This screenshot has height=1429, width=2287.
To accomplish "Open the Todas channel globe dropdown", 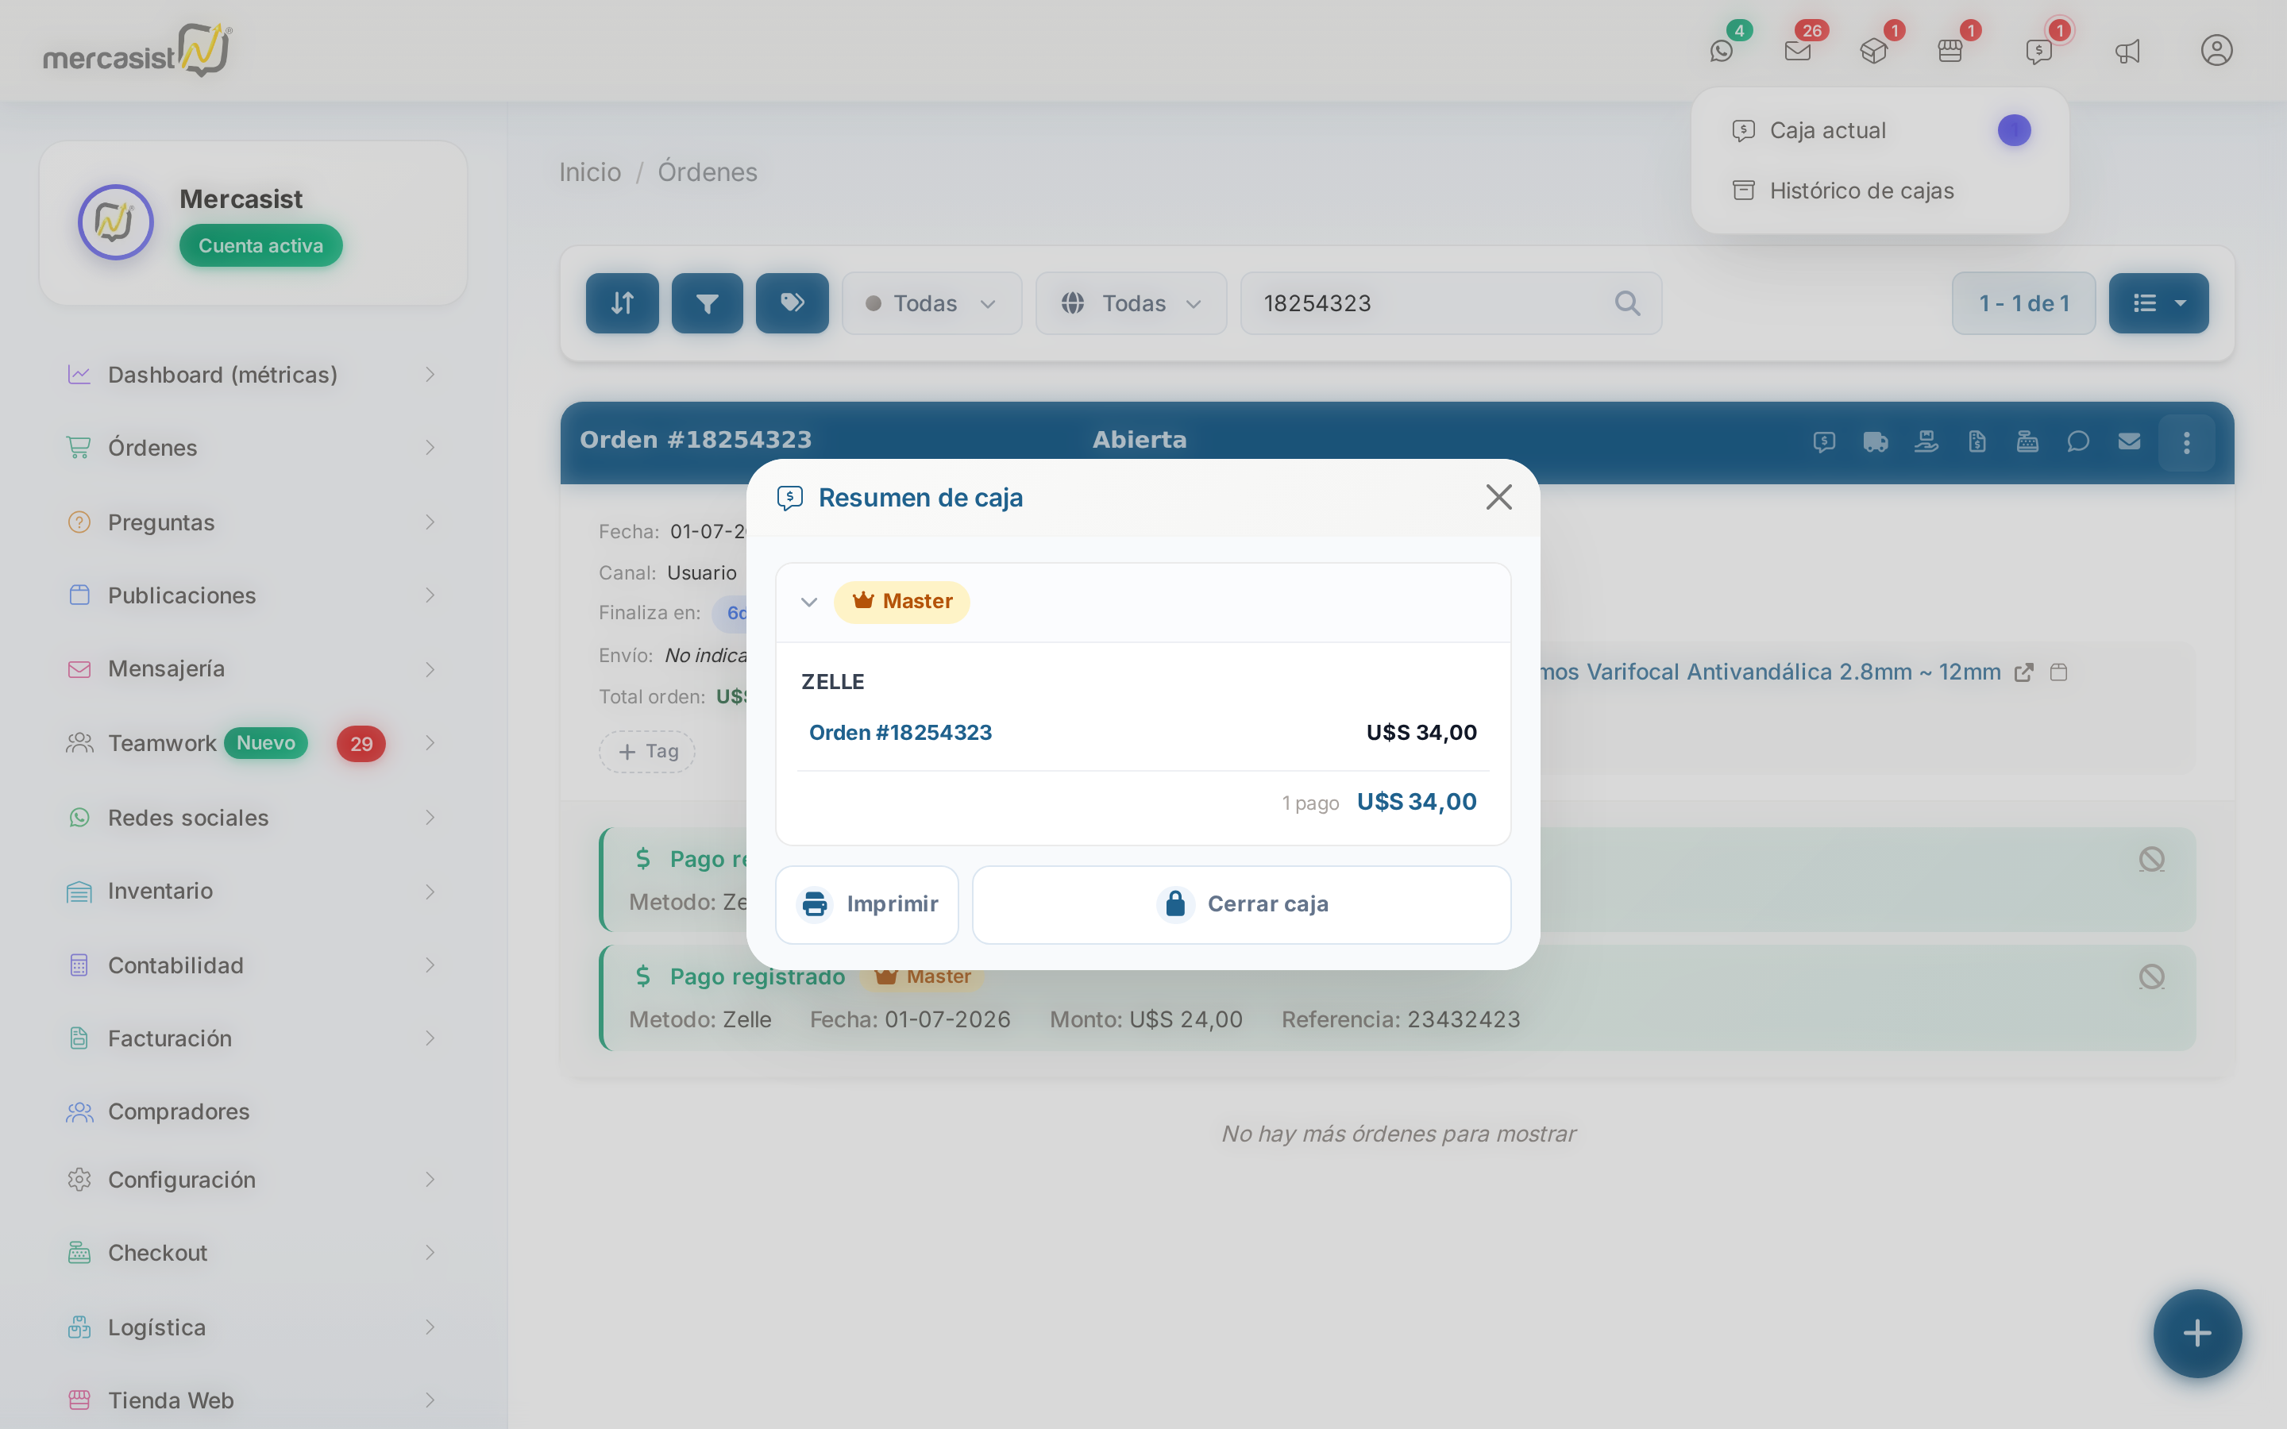I will (x=1132, y=303).
